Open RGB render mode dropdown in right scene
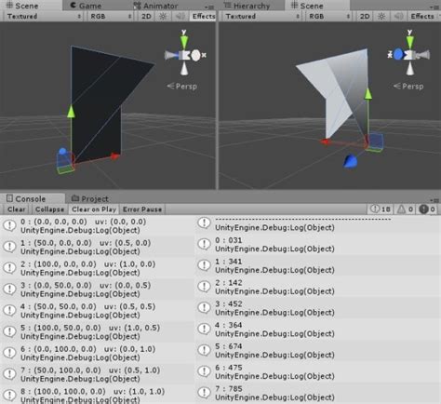This screenshot has width=441, height=404. [x=329, y=16]
